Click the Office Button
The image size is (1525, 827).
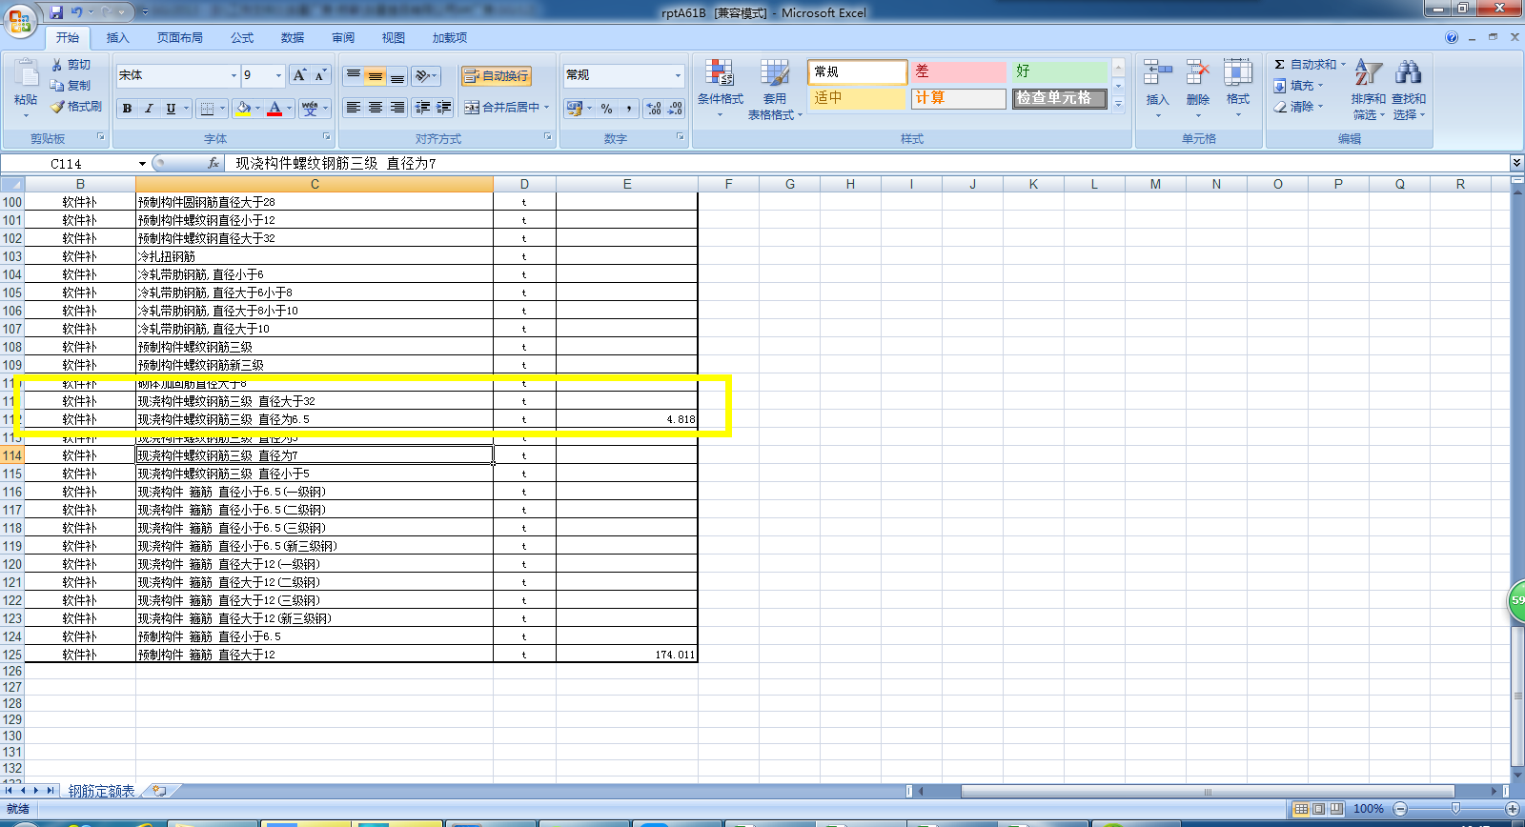tap(19, 20)
